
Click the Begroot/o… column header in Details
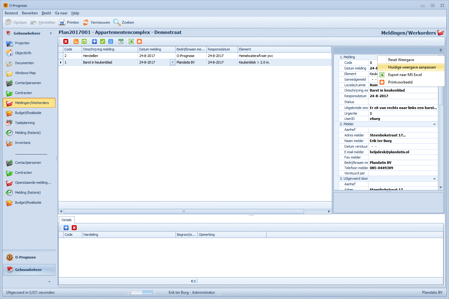click(x=186, y=235)
